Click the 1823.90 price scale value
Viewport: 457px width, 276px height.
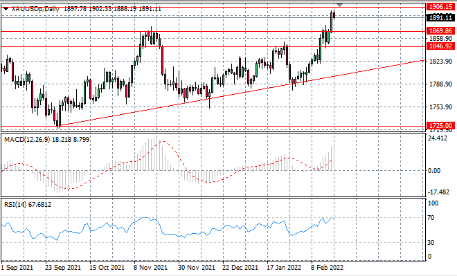click(x=440, y=62)
